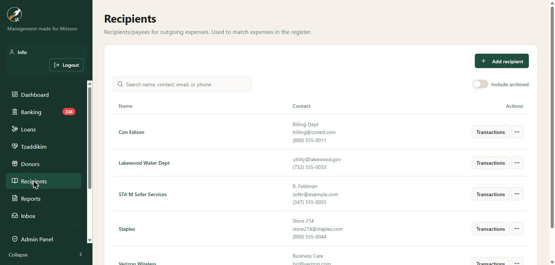Image resolution: width=555 pixels, height=265 pixels.
Task: Open more actions for STA'M Sofer Services
Action: 517,194
